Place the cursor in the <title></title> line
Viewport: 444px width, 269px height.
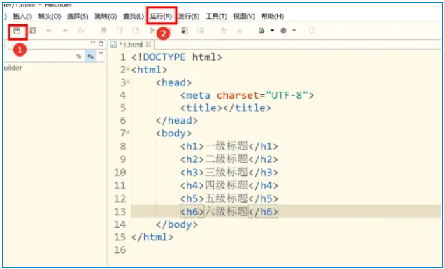point(226,108)
